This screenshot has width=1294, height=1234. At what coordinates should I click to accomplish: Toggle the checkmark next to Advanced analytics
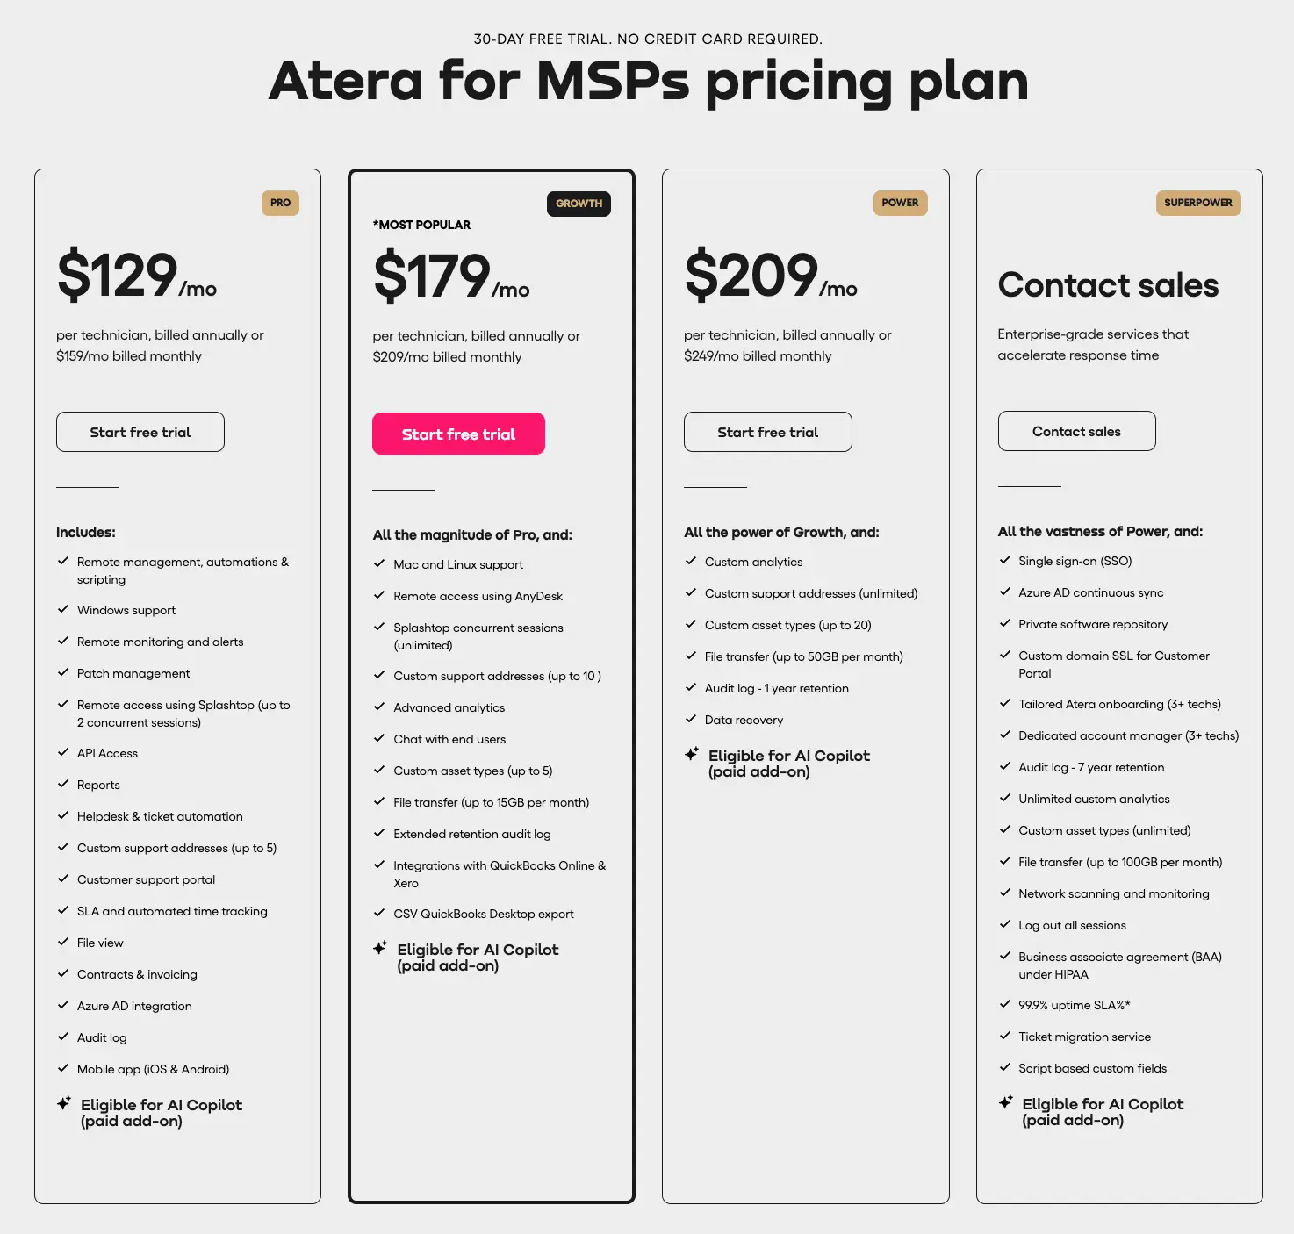click(380, 706)
